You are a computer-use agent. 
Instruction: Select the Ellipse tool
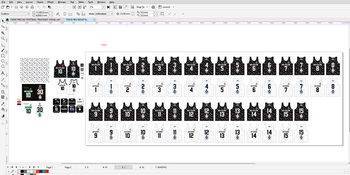tap(3, 61)
